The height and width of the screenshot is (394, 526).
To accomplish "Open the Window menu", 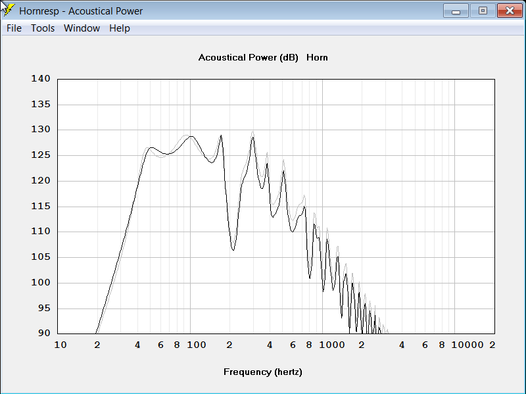I will pyautogui.click(x=82, y=28).
